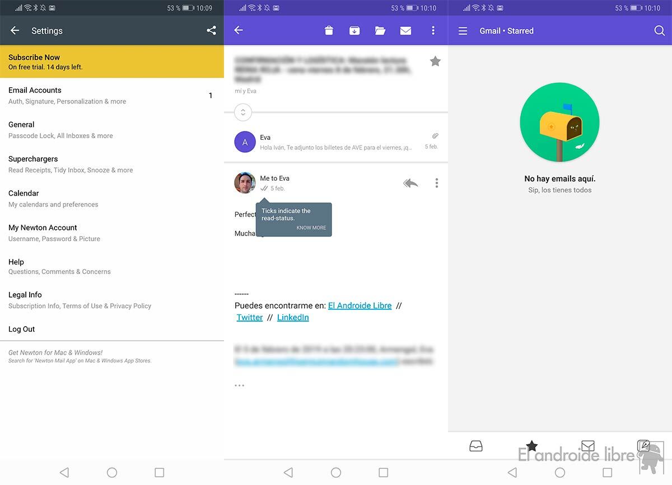
Task: Tap the Gmail • Starred title
Action: coord(506,31)
